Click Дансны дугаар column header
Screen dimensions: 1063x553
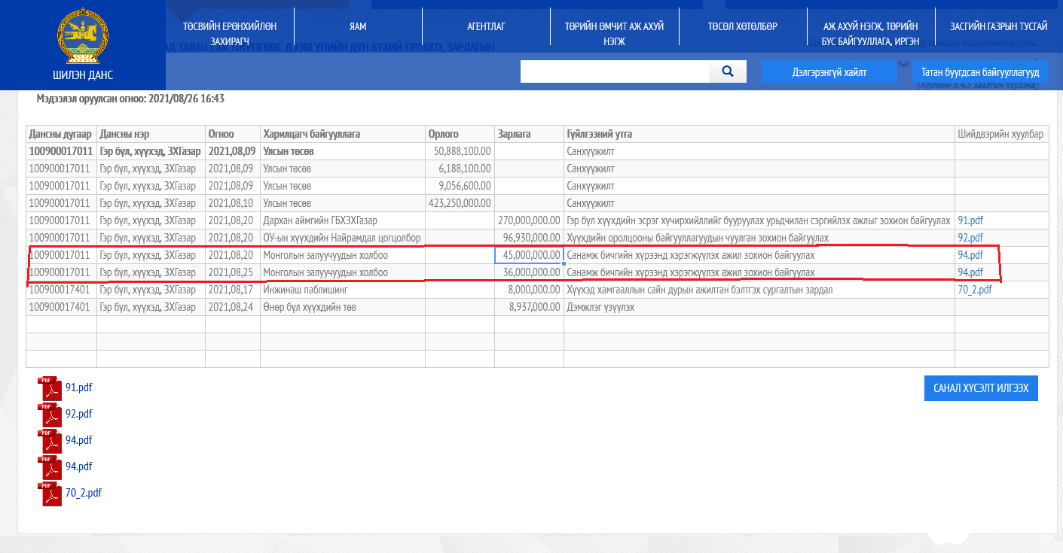(x=61, y=134)
